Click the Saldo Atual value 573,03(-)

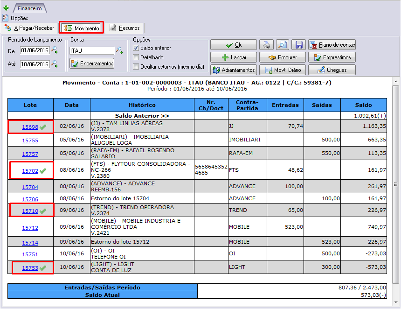tap(373, 295)
